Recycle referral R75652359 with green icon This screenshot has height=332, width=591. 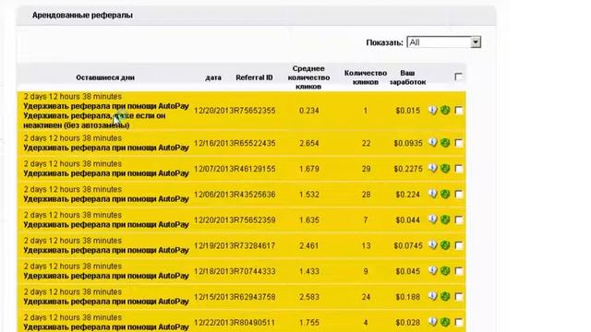445,219
